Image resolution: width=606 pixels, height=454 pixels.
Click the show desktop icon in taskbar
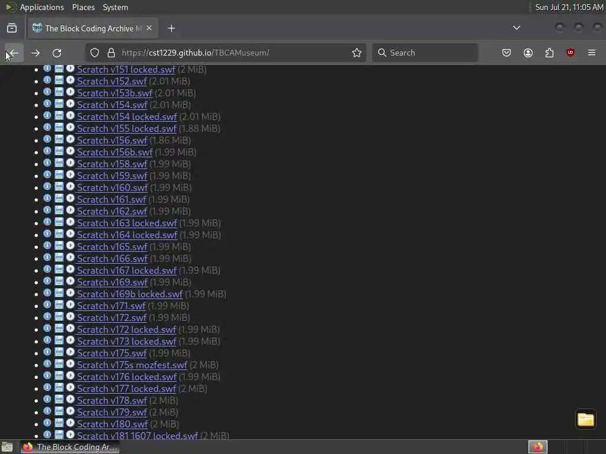[7, 447]
